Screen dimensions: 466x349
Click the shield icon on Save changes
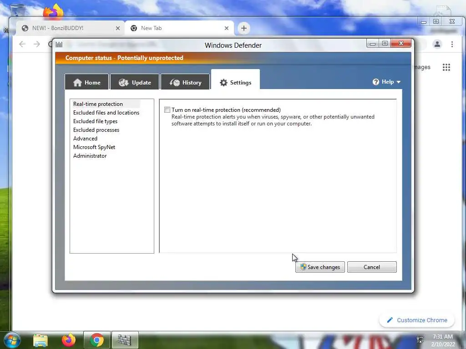(x=303, y=267)
